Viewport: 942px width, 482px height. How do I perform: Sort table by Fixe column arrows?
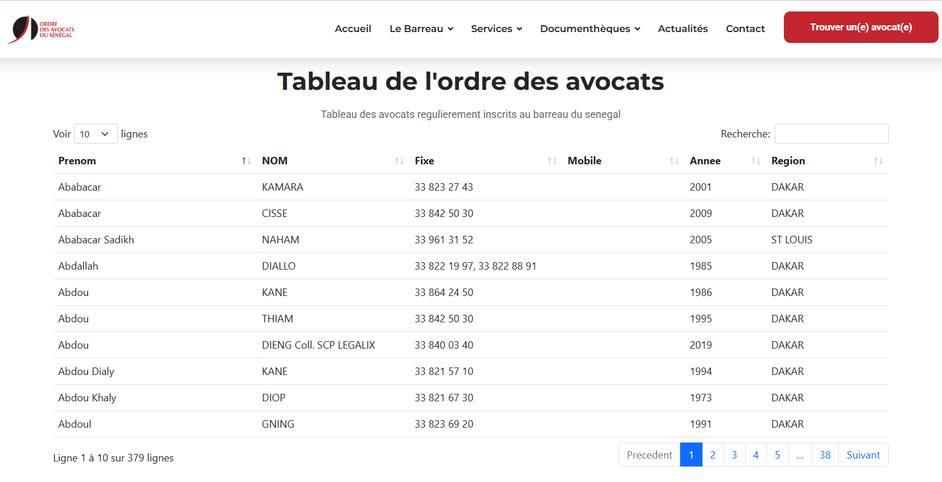tap(552, 161)
